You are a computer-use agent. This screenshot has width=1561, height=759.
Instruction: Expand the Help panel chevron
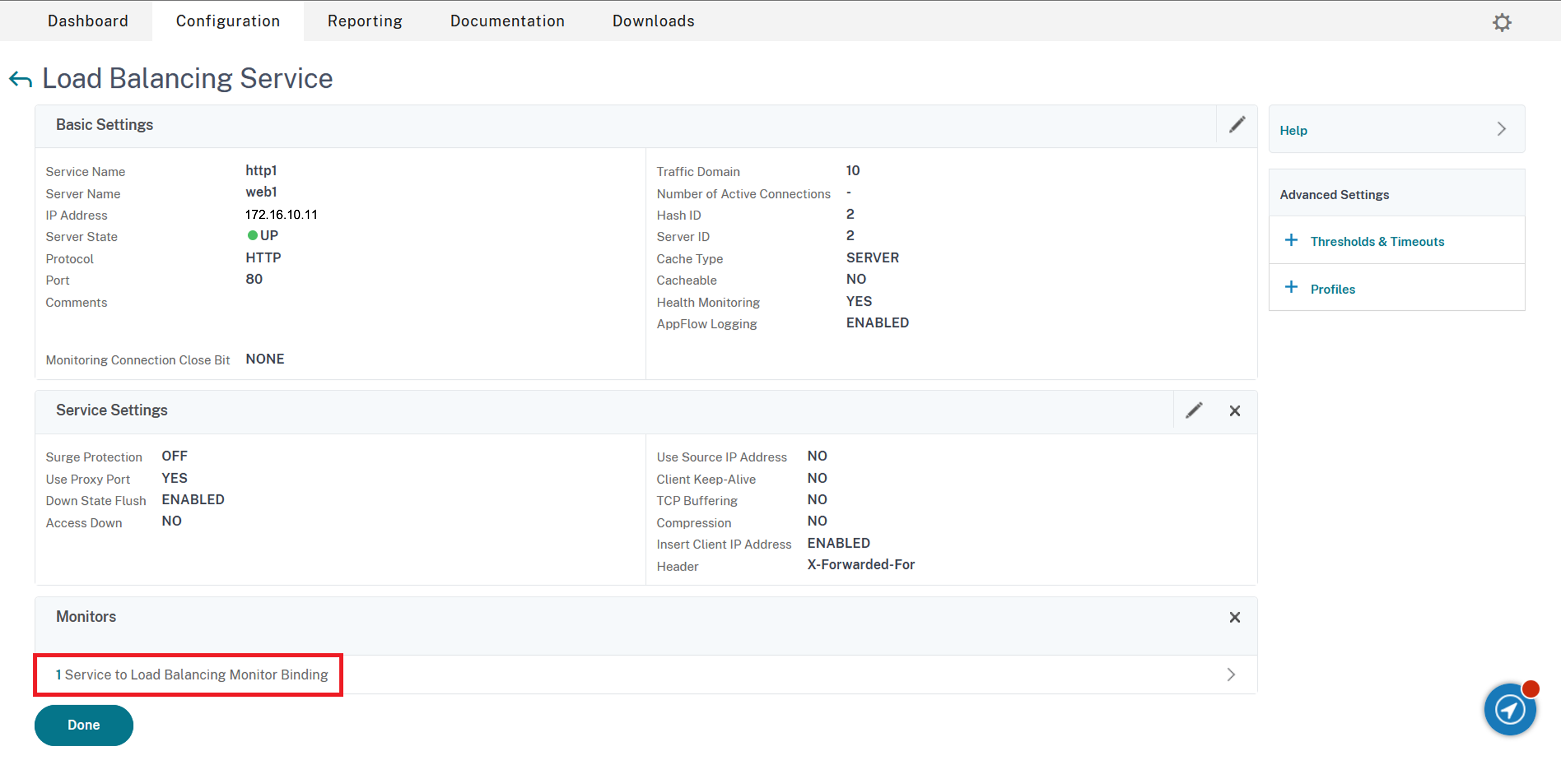click(1501, 129)
